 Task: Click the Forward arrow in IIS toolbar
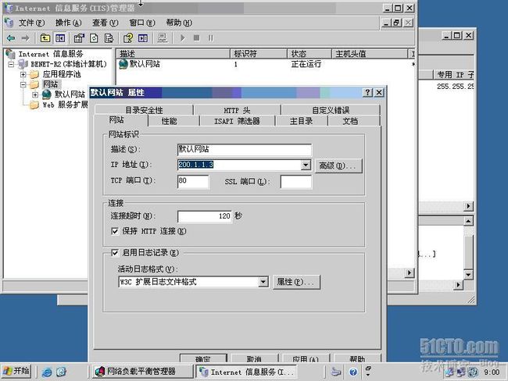pos(25,38)
